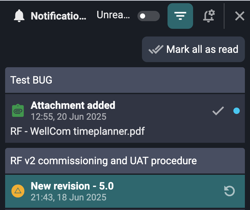The image size is (250, 210).
Task: Toggle the Unread only switch
Action: click(x=148, y=16)
